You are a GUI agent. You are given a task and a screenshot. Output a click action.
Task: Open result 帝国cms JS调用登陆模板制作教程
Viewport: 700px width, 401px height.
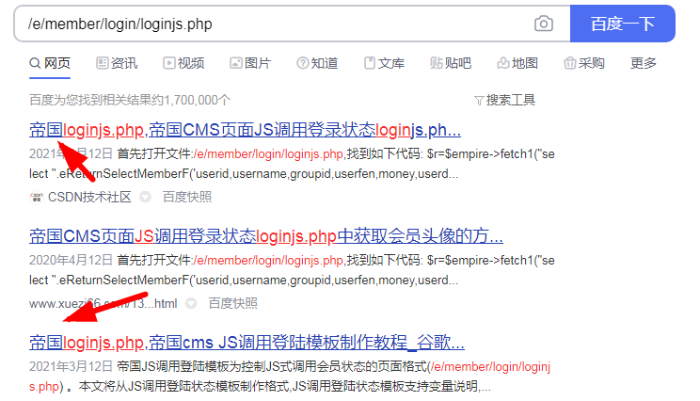click(x=247, y=343)
